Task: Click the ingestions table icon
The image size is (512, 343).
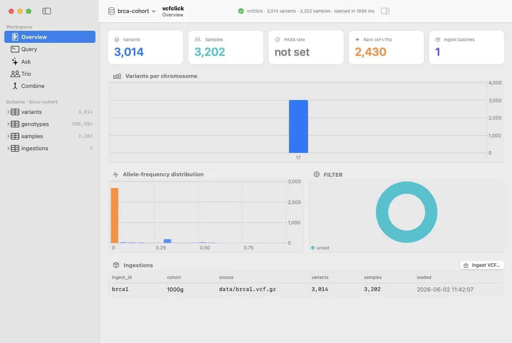Action: (15, 149)
